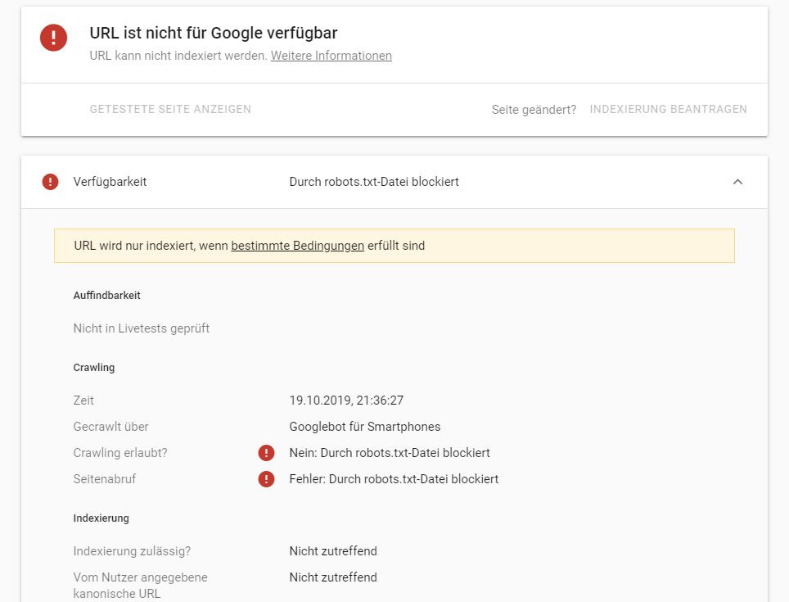Click the error icon next to Crawling erlaubt?

coord(266,453)
